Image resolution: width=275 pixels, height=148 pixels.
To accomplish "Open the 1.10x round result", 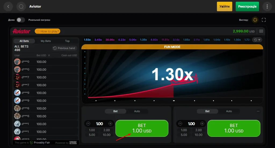I will pyautogui.click(x=227, y=40).
